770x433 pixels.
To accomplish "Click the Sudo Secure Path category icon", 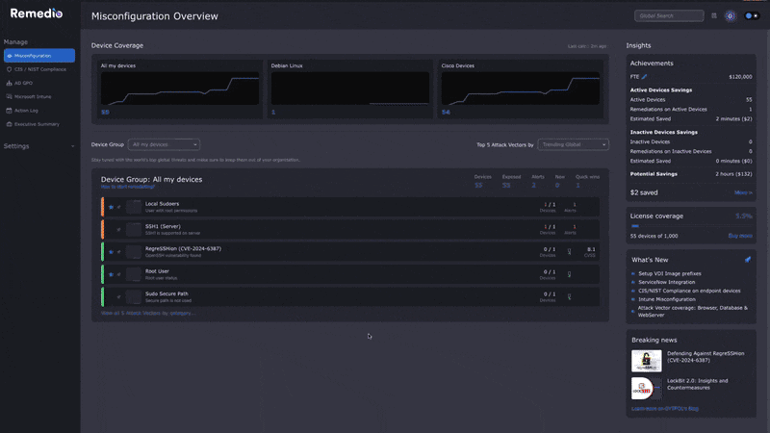I will [x=134, y=297].
